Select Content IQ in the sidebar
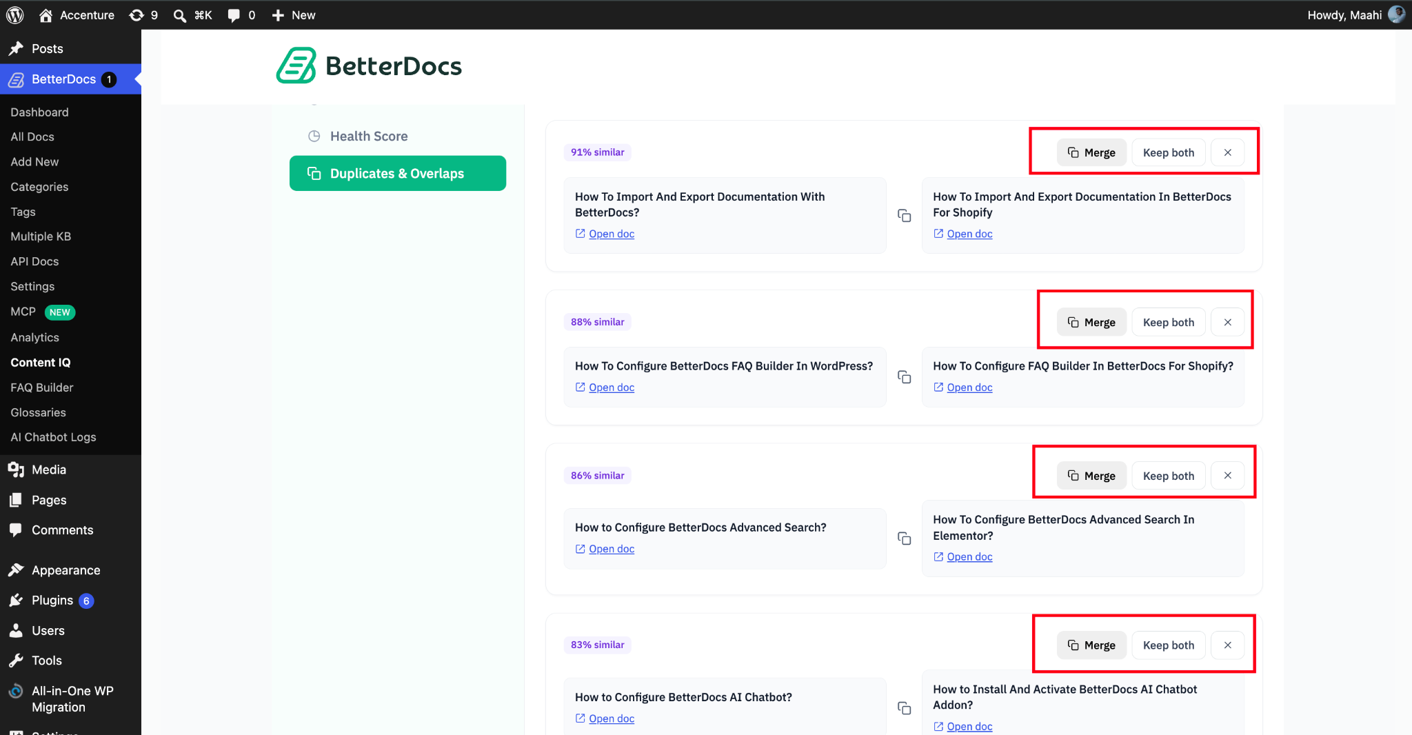Viewport: 1412px width, 735px height. coord(41,362)
